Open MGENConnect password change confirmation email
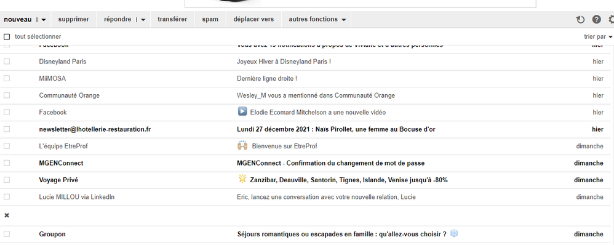 pyautogui.click(x=331, y=163)
